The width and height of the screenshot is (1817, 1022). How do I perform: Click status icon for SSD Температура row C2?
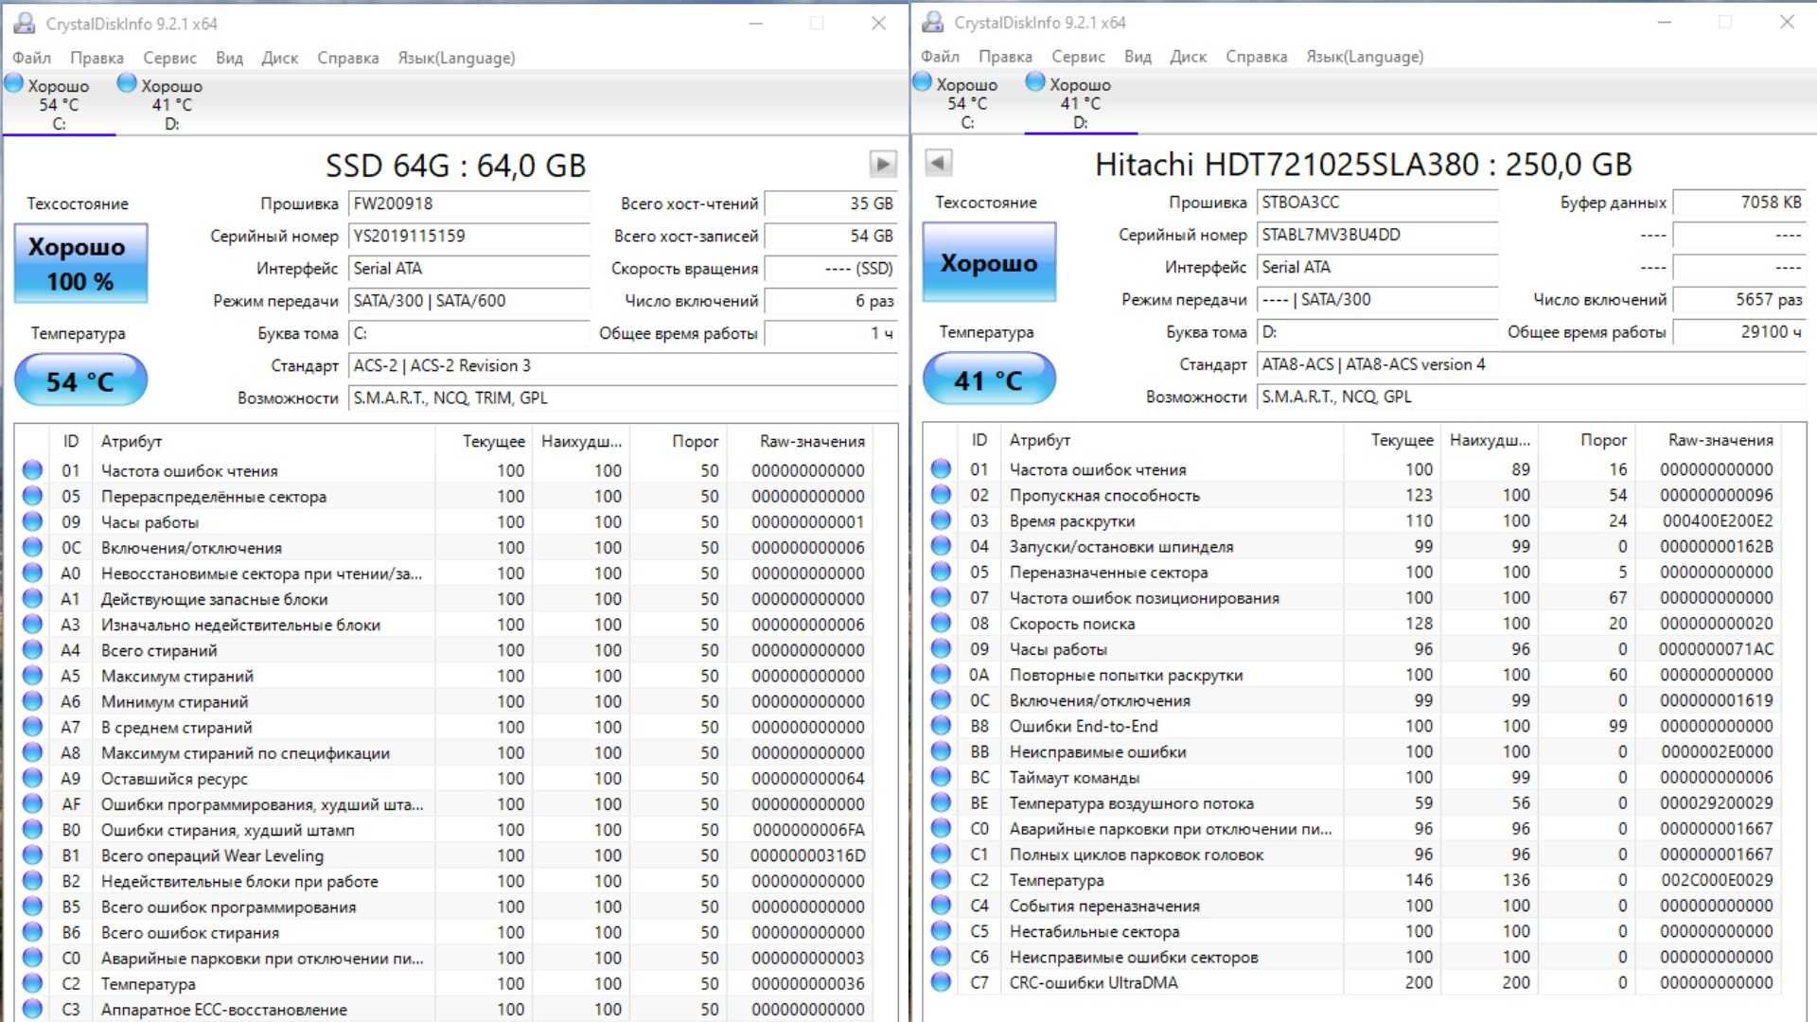[32, 983]
